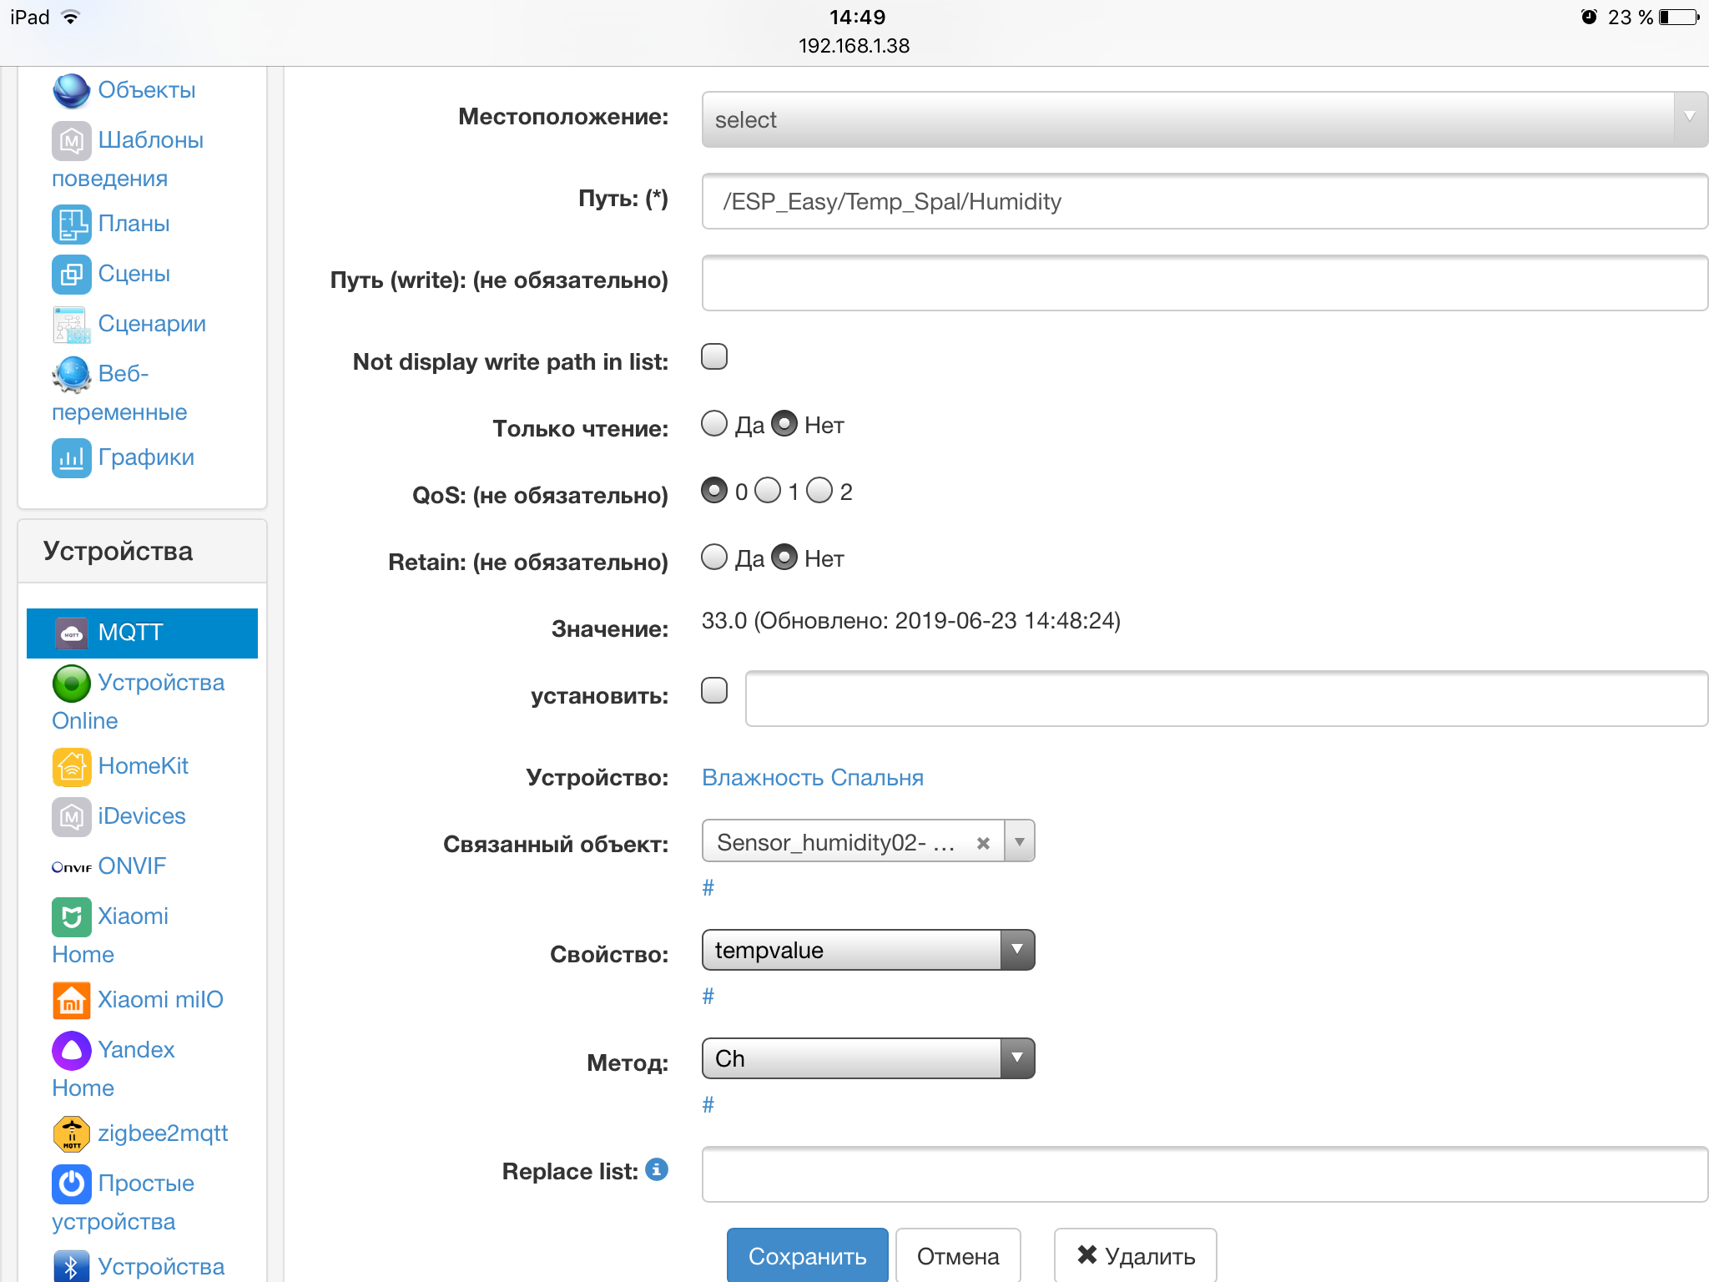Click the zigbee2mqtt bee icon
Image resolution: width=1709 pixels, height=1282 pixels.
tap(72, 1133)
